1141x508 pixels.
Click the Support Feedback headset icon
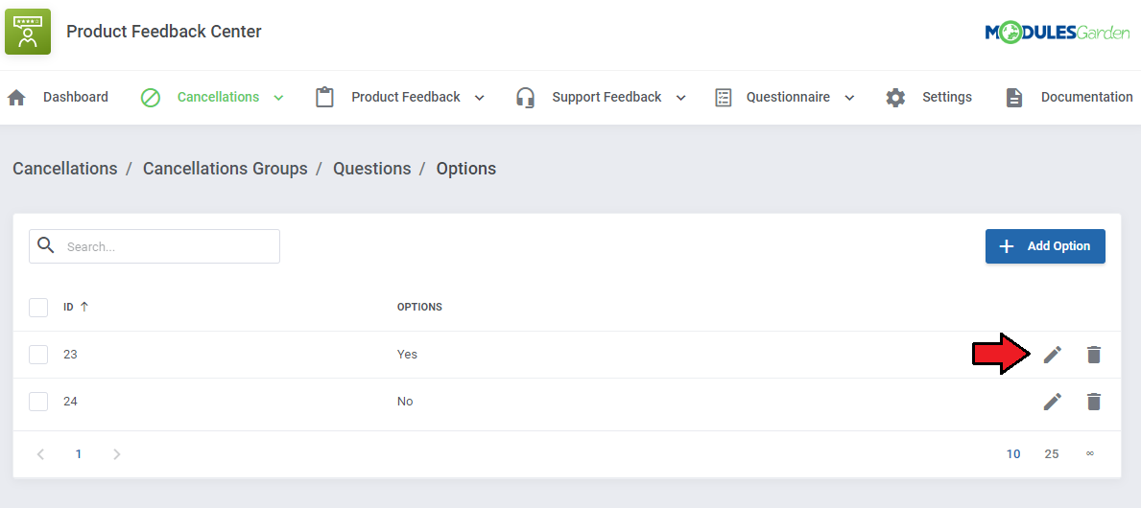tap(525, 98)
